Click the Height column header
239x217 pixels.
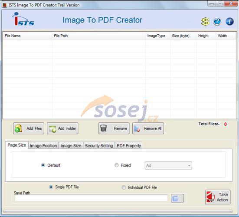206,36
